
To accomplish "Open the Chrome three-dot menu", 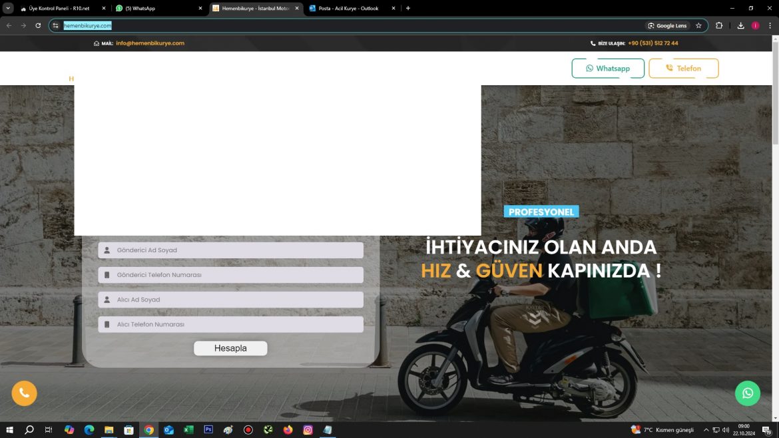I will 770,26.
